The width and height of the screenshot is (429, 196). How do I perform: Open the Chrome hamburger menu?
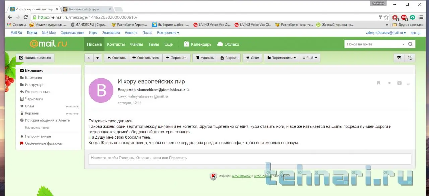tap(421, 17)
